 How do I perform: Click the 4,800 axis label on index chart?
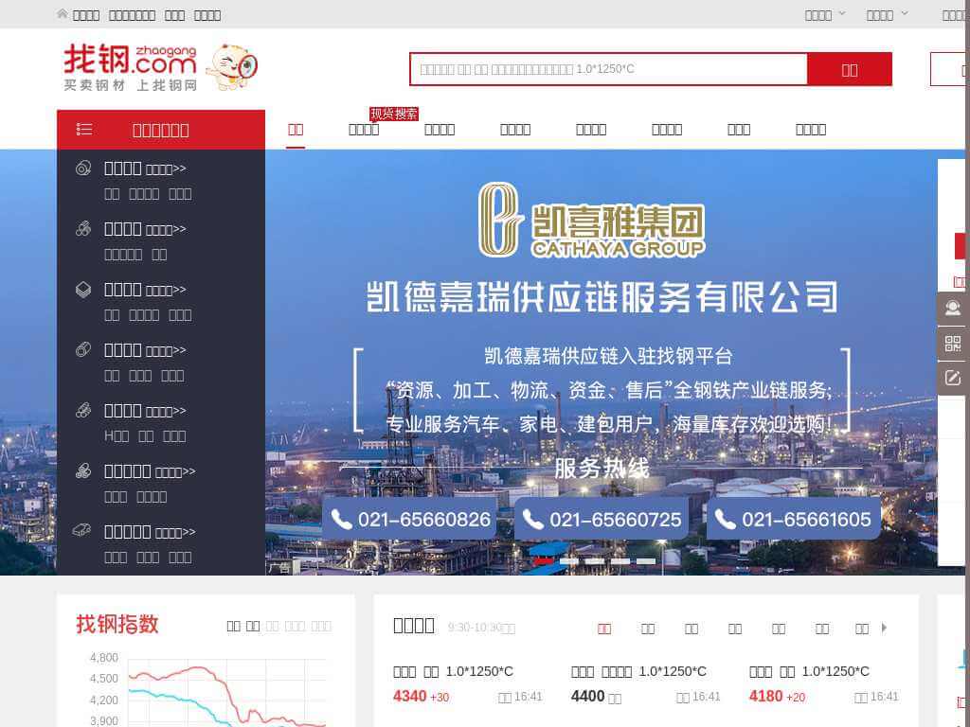(104, 658)
